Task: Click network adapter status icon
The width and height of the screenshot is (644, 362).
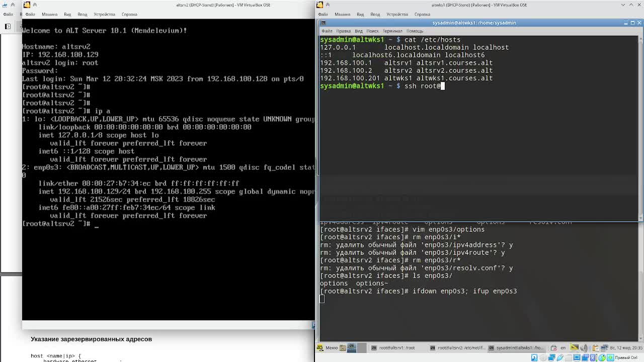Action: [551, 357]
